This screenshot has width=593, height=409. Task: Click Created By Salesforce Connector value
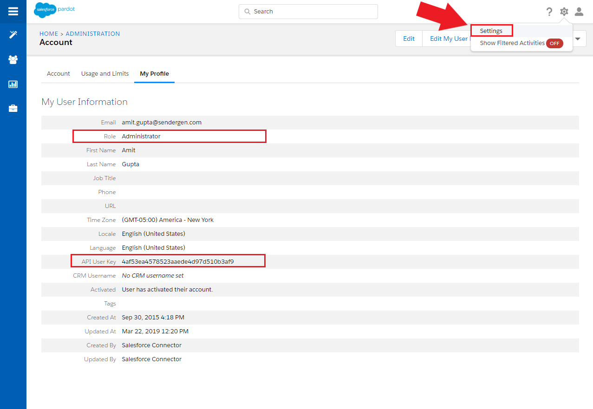coord(152,345)
